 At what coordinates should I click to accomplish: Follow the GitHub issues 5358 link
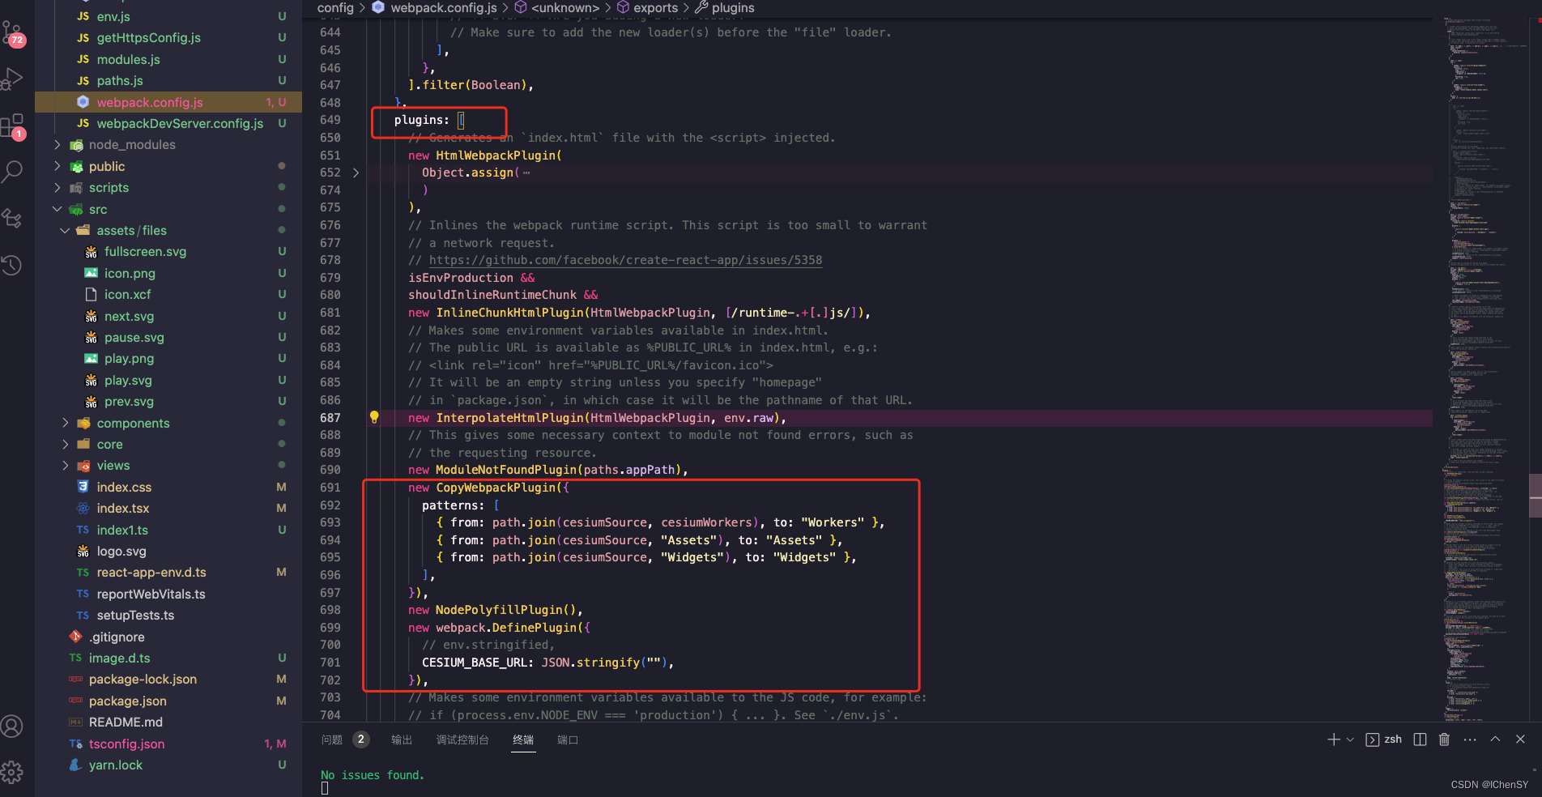point(625,260)
